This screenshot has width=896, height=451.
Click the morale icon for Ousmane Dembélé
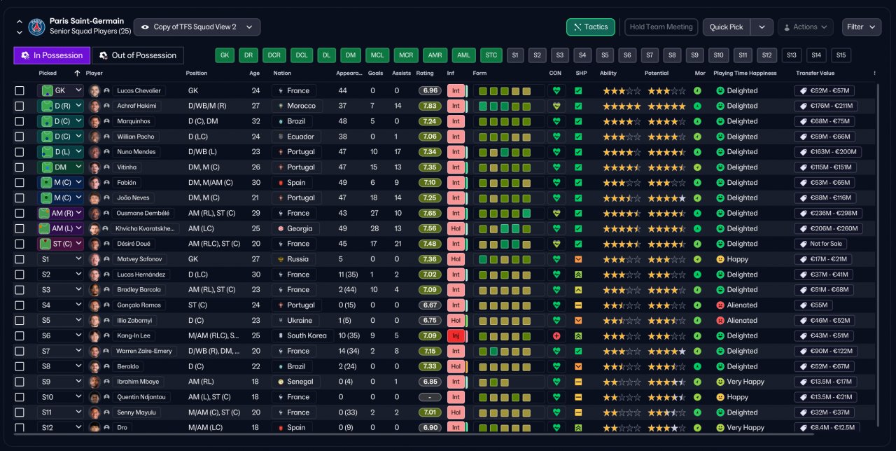[x=697, y=214]
